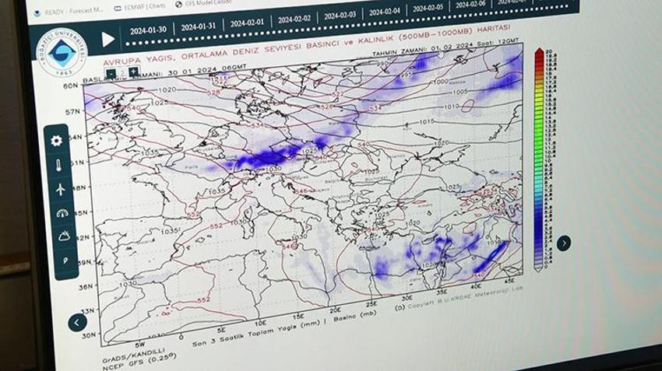Screen dimensions: 662x371
Task: Click the Boğaziçi University logo
Action: click(62, 54)
